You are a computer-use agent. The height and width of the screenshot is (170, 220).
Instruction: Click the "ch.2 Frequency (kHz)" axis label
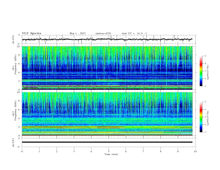coord(14,111)
